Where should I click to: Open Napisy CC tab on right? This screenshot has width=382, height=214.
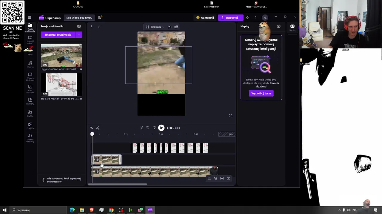(292, 27)
